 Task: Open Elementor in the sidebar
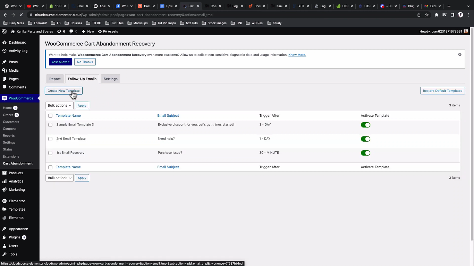pyautogui.click(x=17, y=201)
